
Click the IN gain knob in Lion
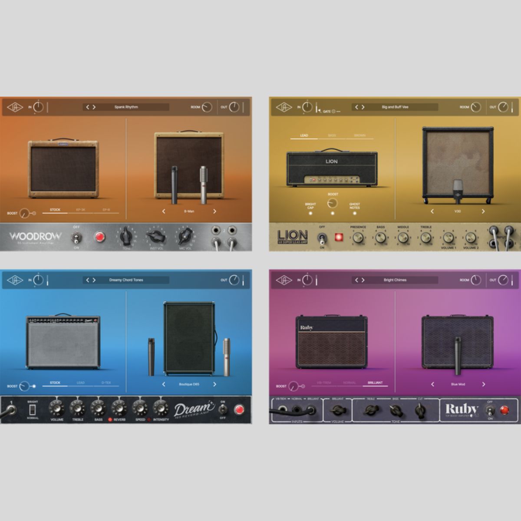308,107
